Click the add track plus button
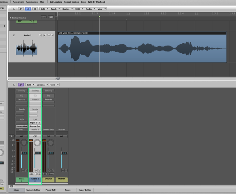The width and height of the screenshot is (236, 194). click(x=44, y=17)
